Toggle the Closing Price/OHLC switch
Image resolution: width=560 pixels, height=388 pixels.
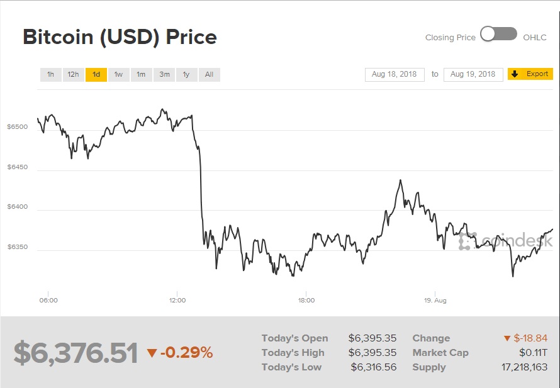pos(498,34)
